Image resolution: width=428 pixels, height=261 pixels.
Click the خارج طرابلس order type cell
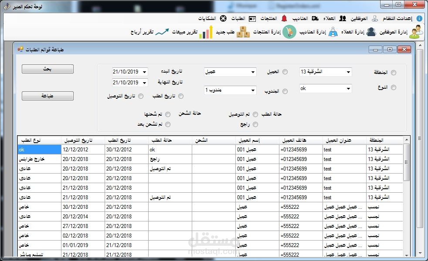tap(39, 159)
